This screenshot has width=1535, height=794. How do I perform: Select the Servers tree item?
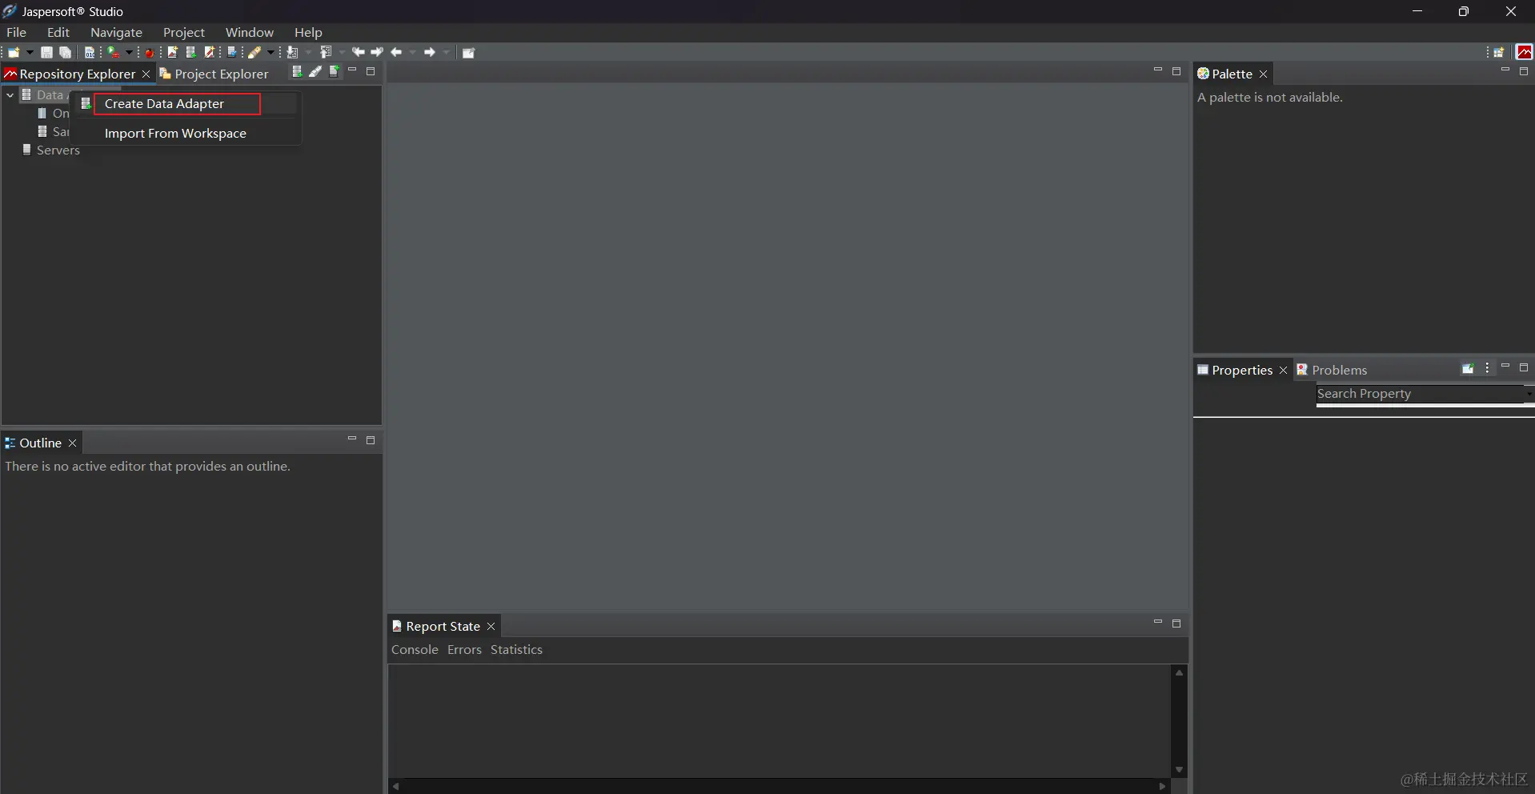[58, 150]
